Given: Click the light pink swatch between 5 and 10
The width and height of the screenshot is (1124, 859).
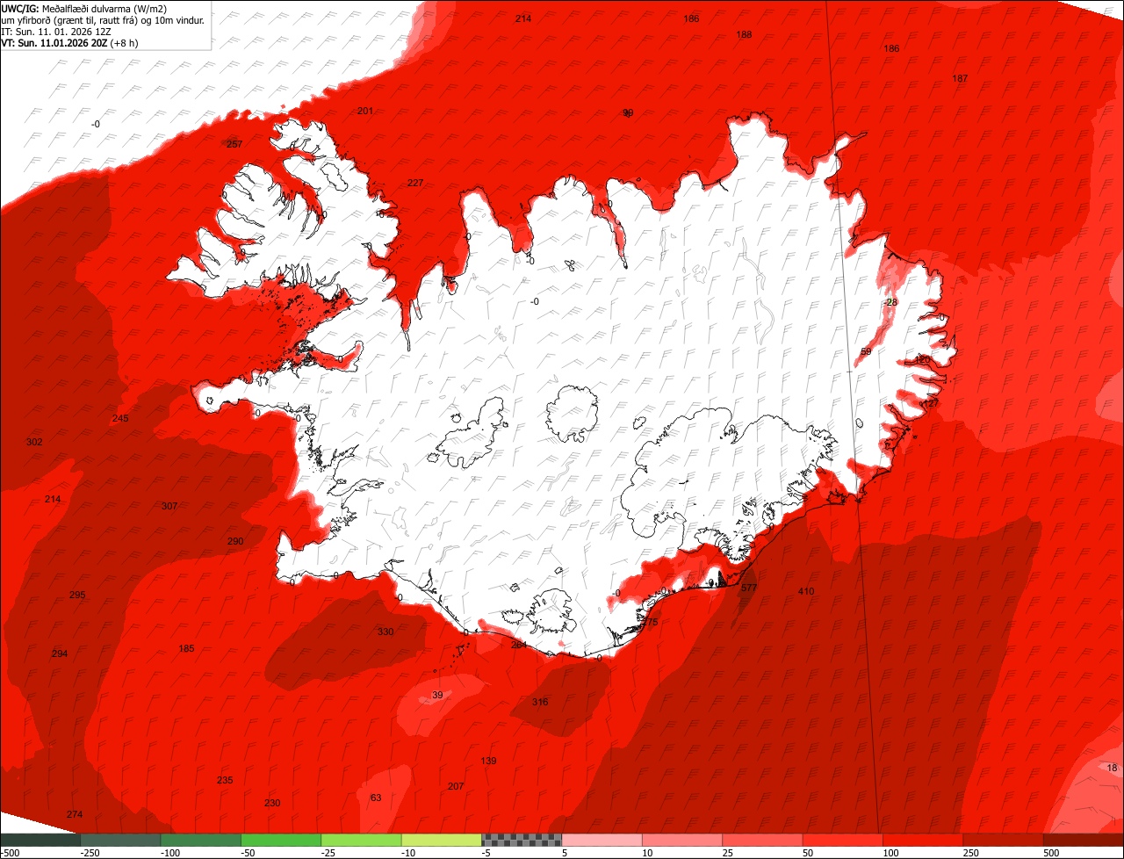Looking at the screenshot, I should pyautogui.click(x=602, y=840).
